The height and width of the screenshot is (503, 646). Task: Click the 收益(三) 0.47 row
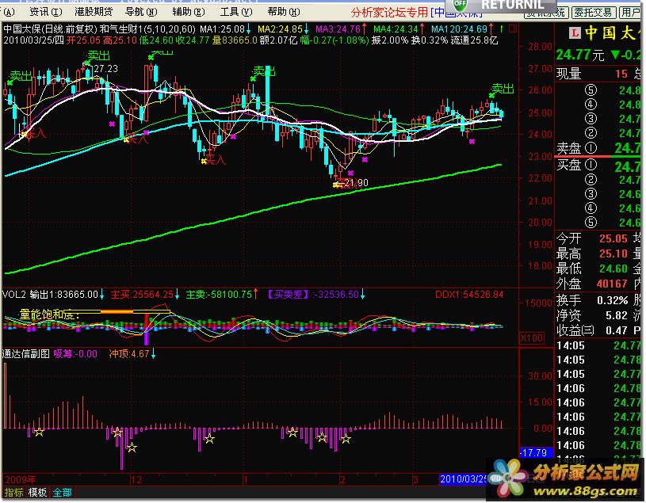[x=592, y=330]
